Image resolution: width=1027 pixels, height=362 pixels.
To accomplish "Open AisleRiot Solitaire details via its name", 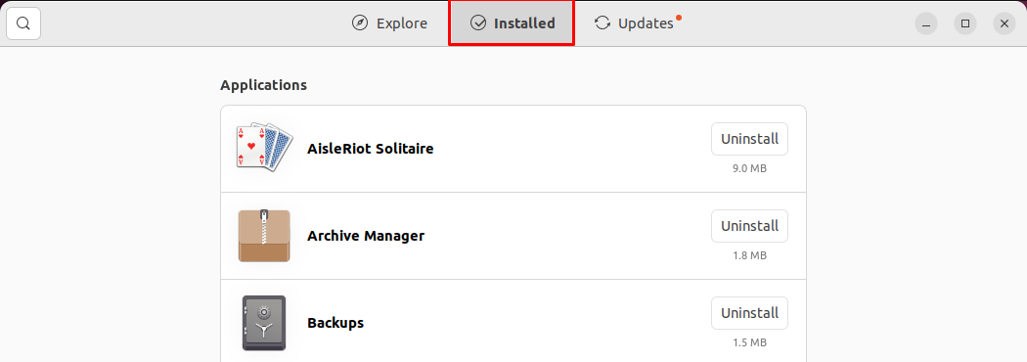I will (x=370, y=149).
